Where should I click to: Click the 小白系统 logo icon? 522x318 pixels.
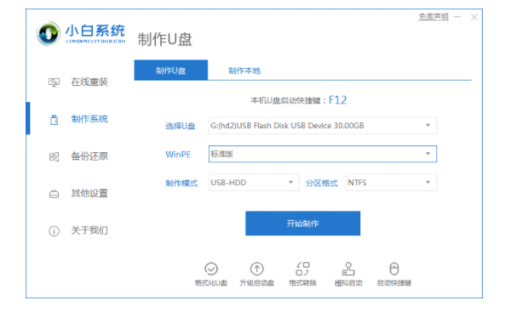click(49, 33)
